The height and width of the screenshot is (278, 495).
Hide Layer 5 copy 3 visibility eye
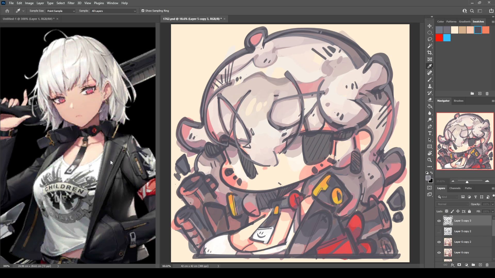point(439,221)
